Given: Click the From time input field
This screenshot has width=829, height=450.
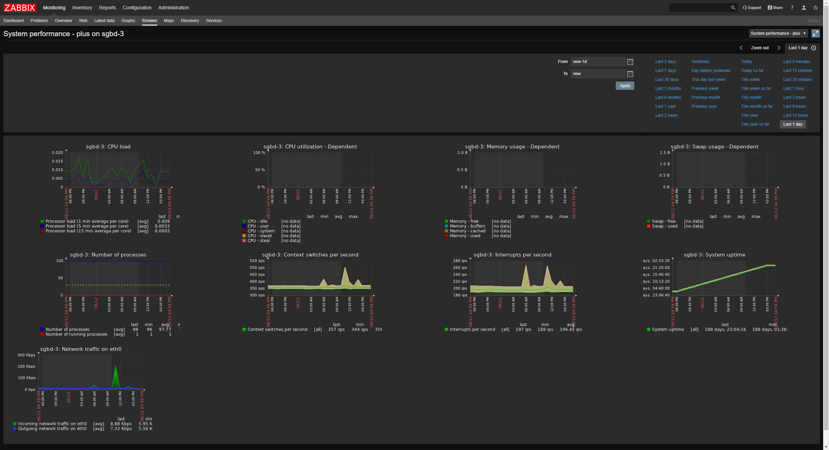Looking at the screenshot, I should pyautogui.click(x=598, y=62).
